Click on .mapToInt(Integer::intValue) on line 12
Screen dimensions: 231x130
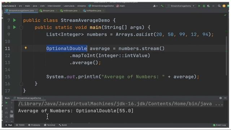click(110, 56)
